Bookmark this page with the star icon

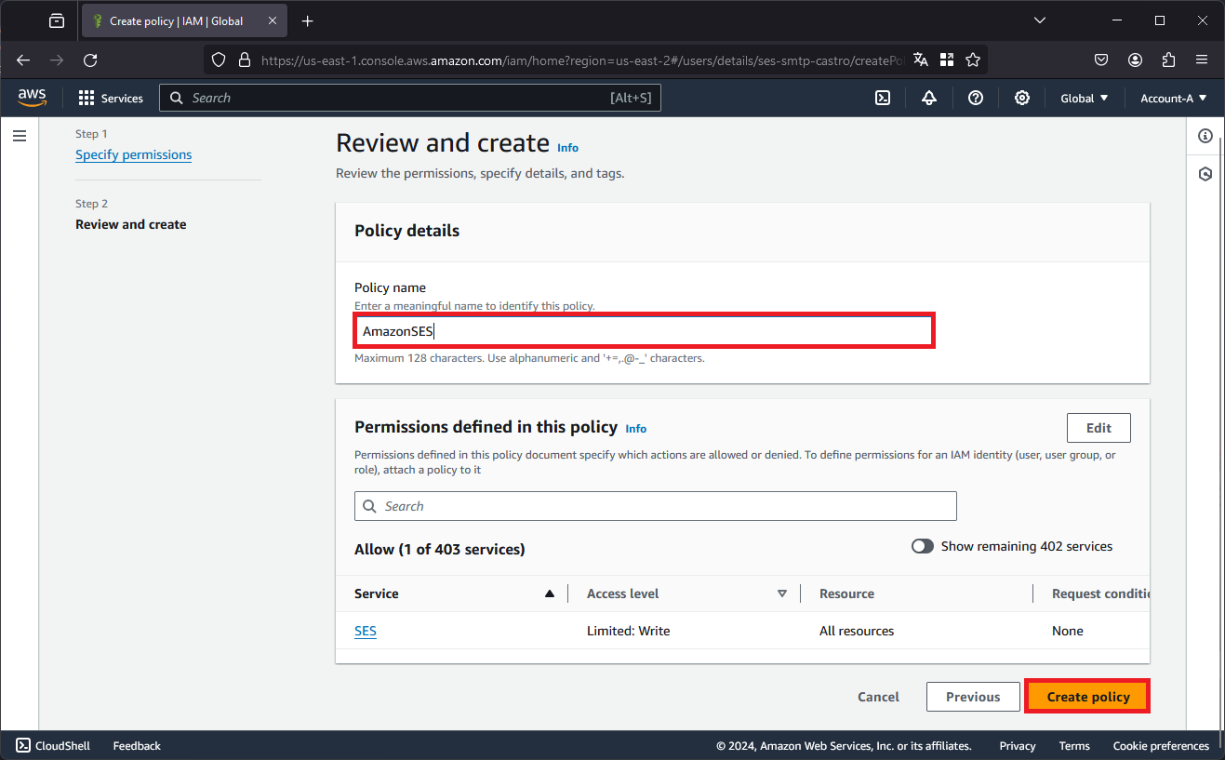973,60
